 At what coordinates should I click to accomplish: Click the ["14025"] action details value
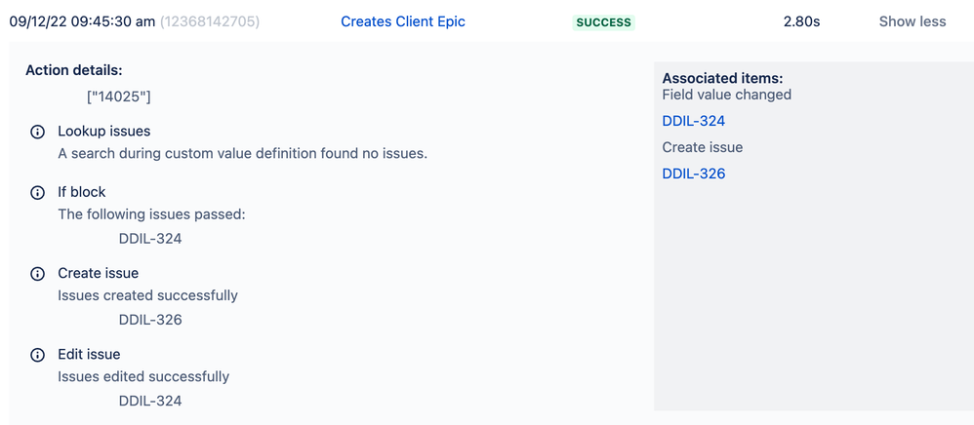click(x=119, y=97)
